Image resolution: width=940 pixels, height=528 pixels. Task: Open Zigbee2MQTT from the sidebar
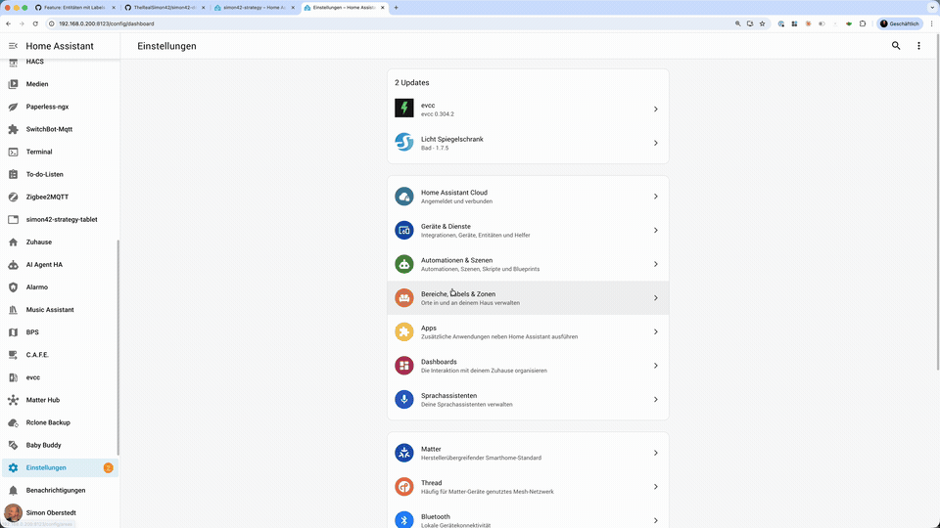click(x=60, y=197)
